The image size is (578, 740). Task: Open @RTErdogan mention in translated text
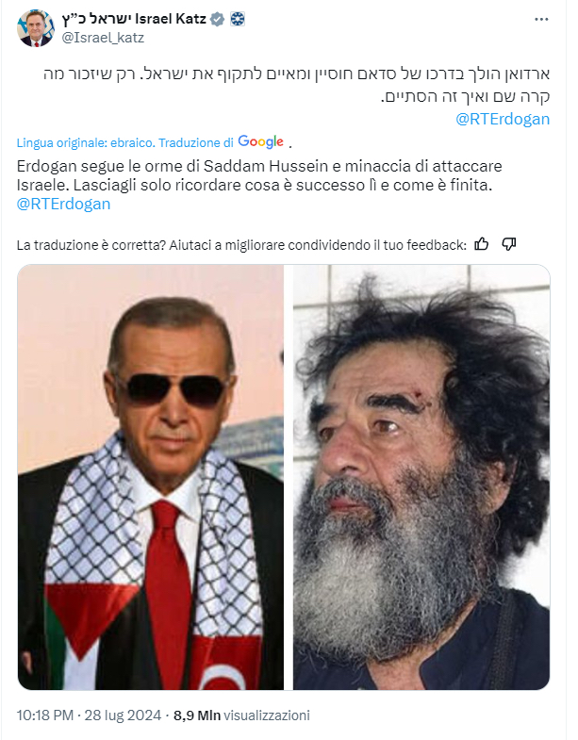tap(63, 204)
